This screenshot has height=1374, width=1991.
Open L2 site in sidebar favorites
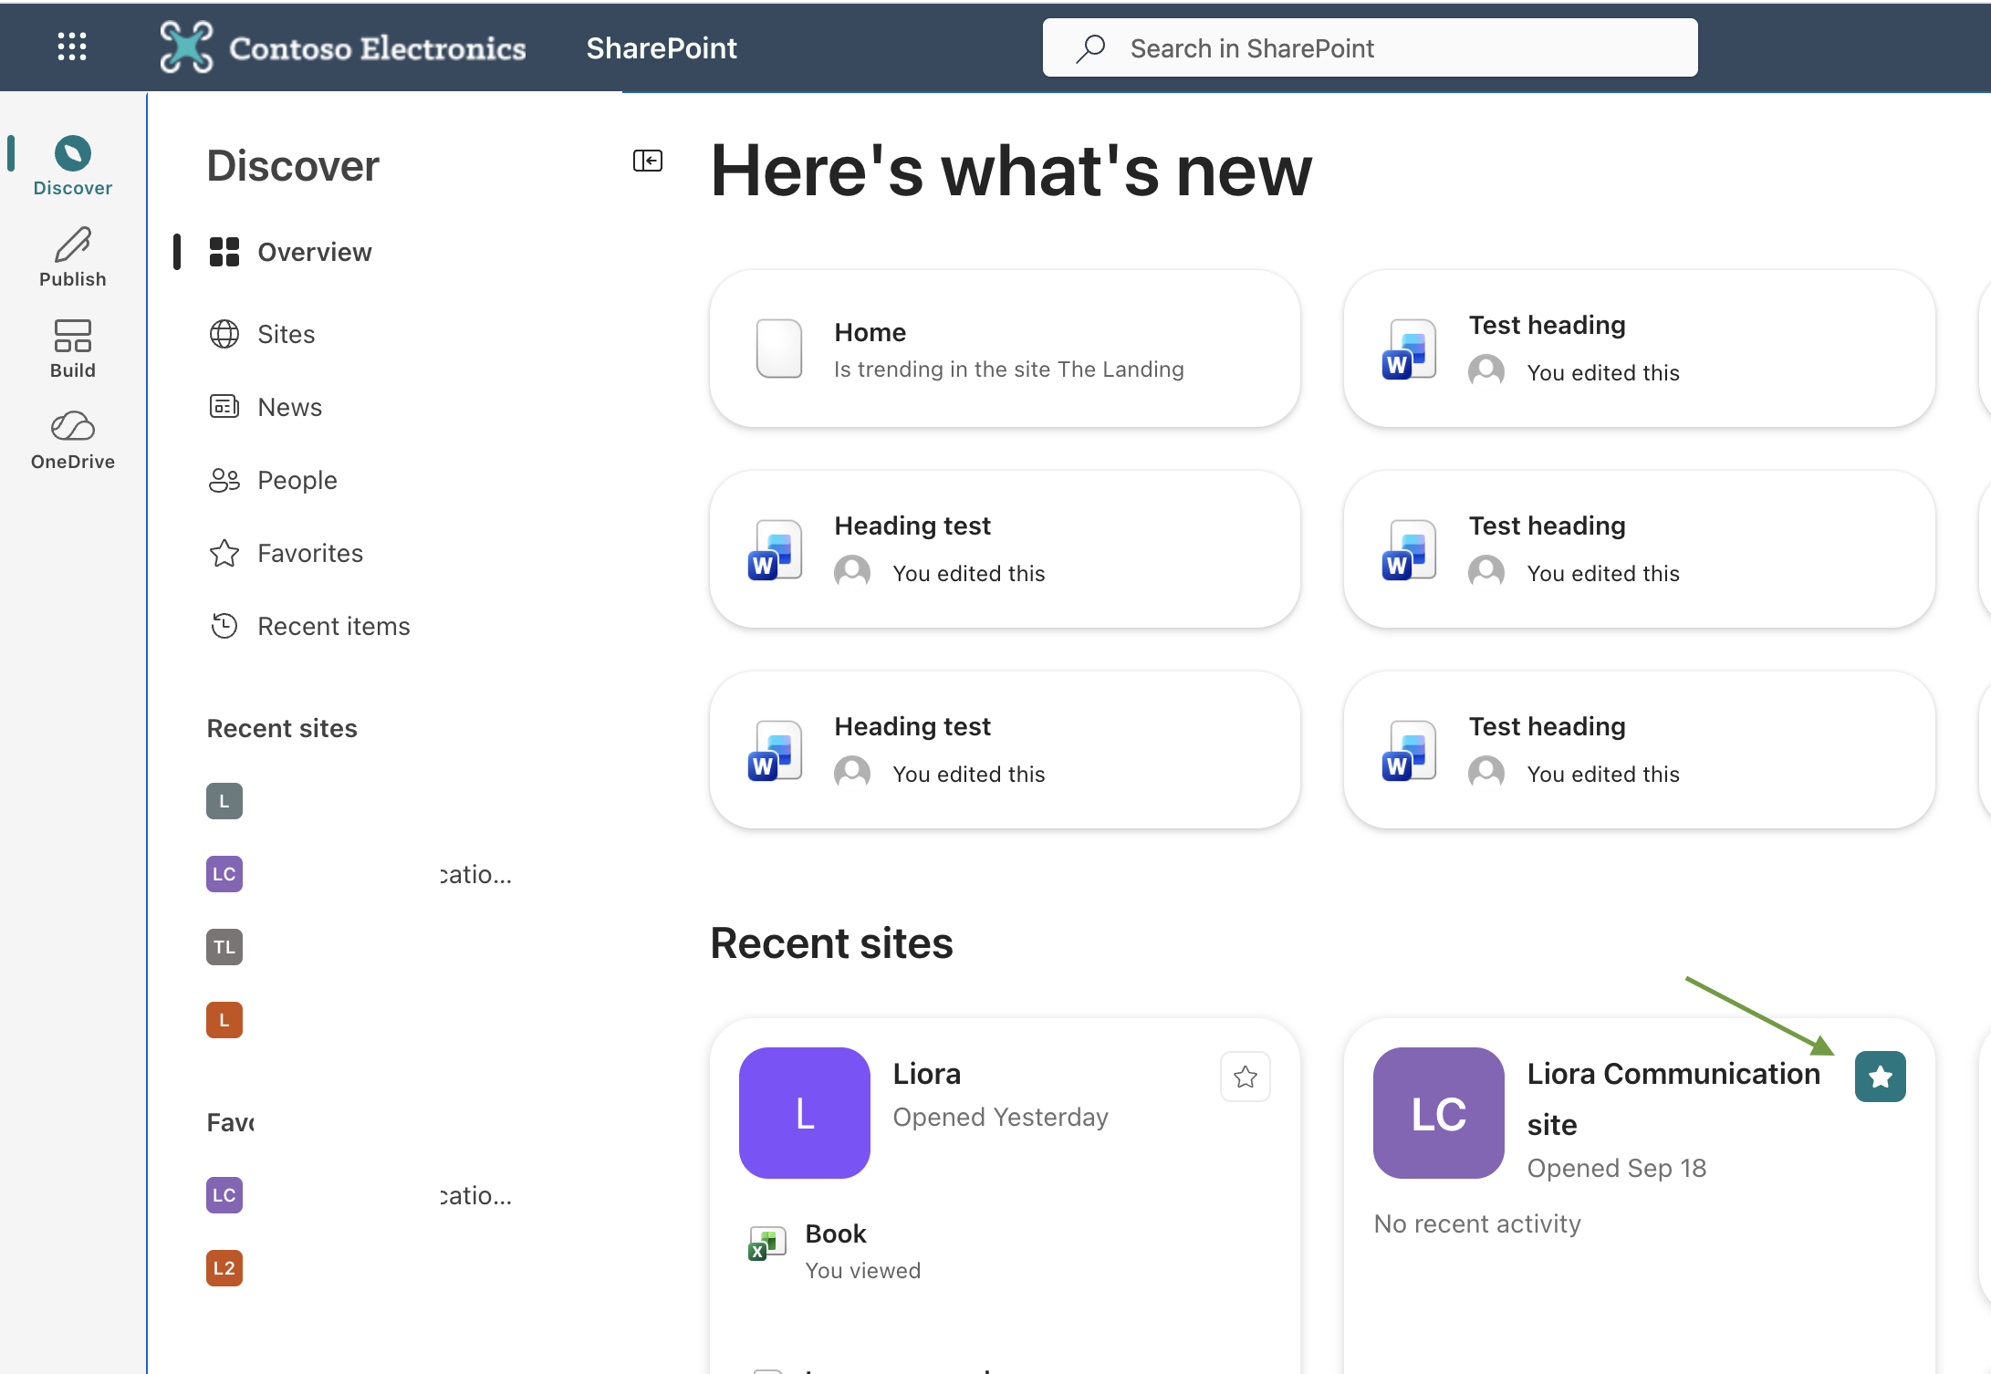[x=224, y=1268]
